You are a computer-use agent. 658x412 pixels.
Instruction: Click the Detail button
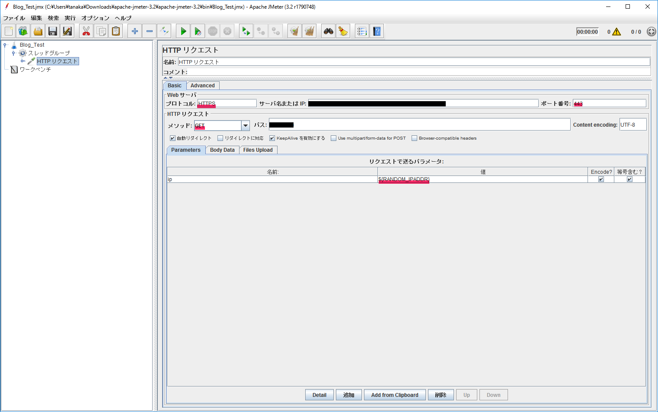coord(319,395)
